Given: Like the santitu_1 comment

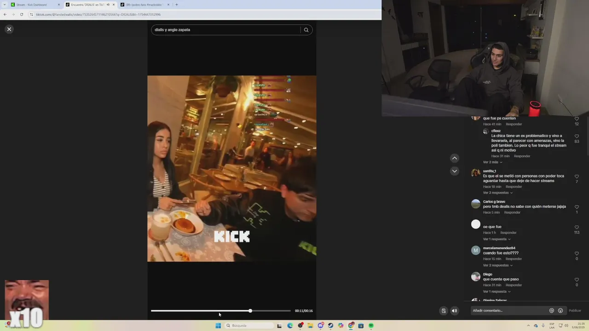Looking at the screenshot, I should pos(577,177).
